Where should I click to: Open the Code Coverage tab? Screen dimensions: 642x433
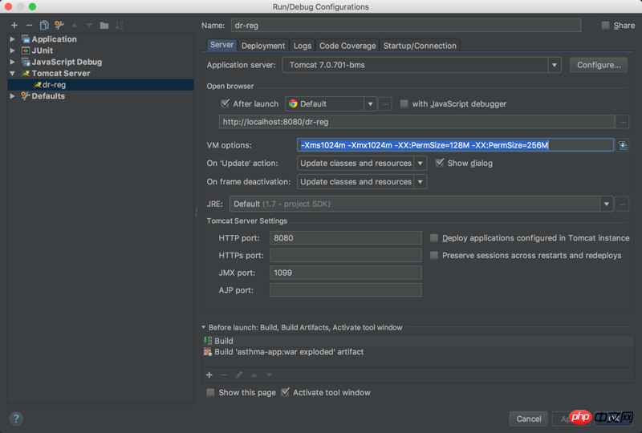tap(347, 46)
